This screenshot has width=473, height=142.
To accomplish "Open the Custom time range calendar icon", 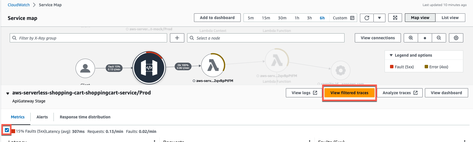I will coord(352,18).
